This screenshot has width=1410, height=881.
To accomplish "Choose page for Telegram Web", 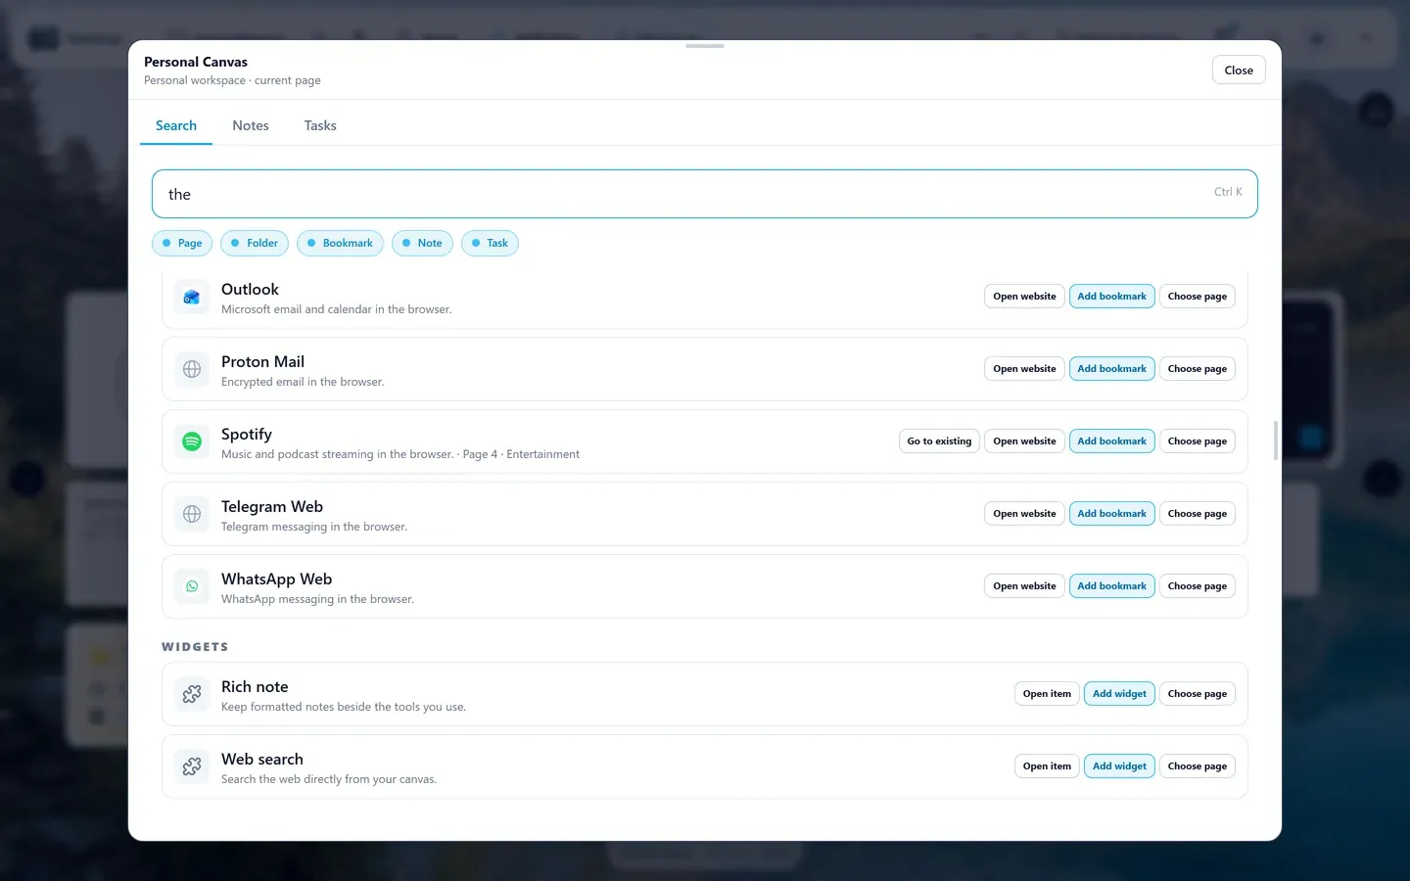I will click(x=1197, y=514).
